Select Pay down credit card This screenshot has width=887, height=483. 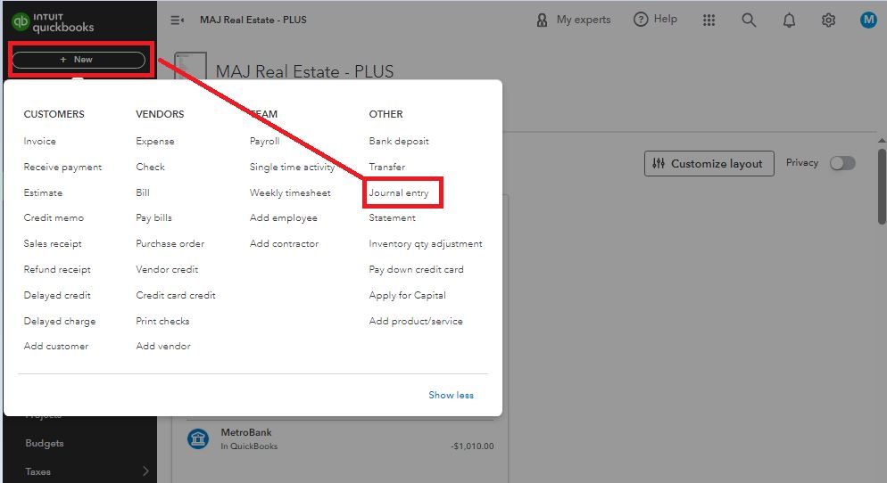click(417, 269)
